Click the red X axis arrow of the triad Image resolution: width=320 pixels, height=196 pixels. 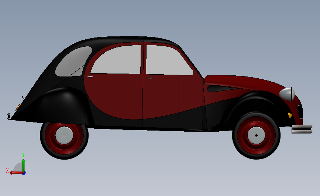point(16,173)
